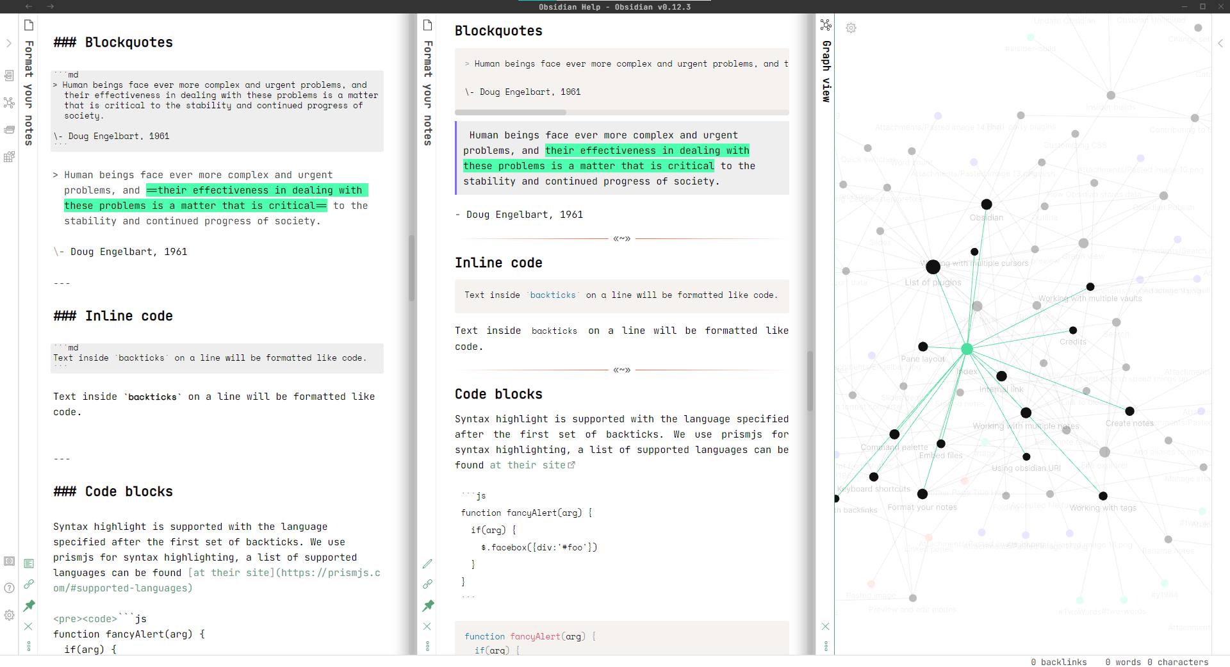
Task: Toggle the pin on the preview pane
Action: 428,605
